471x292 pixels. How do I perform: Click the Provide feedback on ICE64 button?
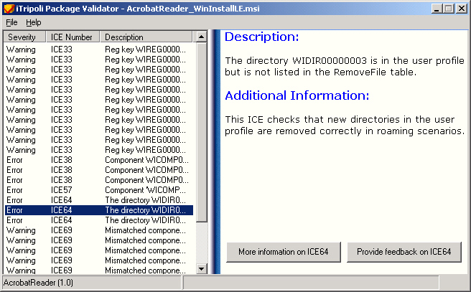(x=404, y=252)
